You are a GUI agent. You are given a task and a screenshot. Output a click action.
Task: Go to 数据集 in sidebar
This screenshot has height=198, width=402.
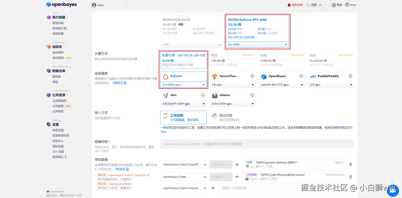(x=57, y=76)
